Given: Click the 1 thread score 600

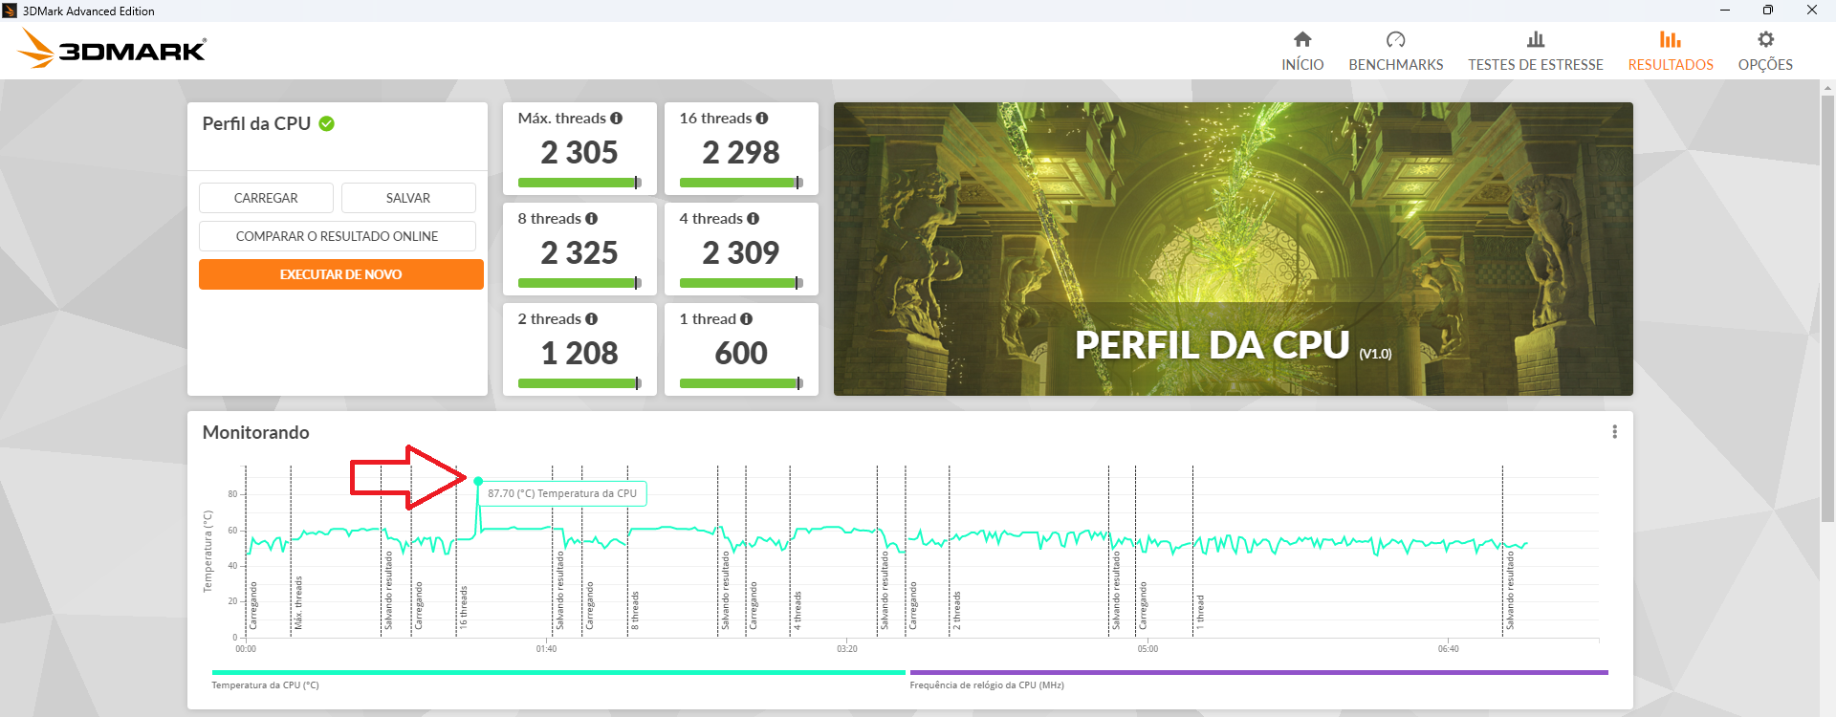Looking at the screenshot, I should [x=741, y=354].
